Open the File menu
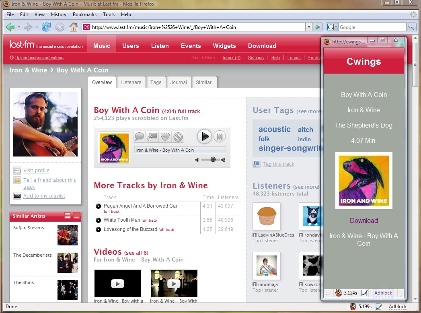421x313 pixels. tap(10, 14)
